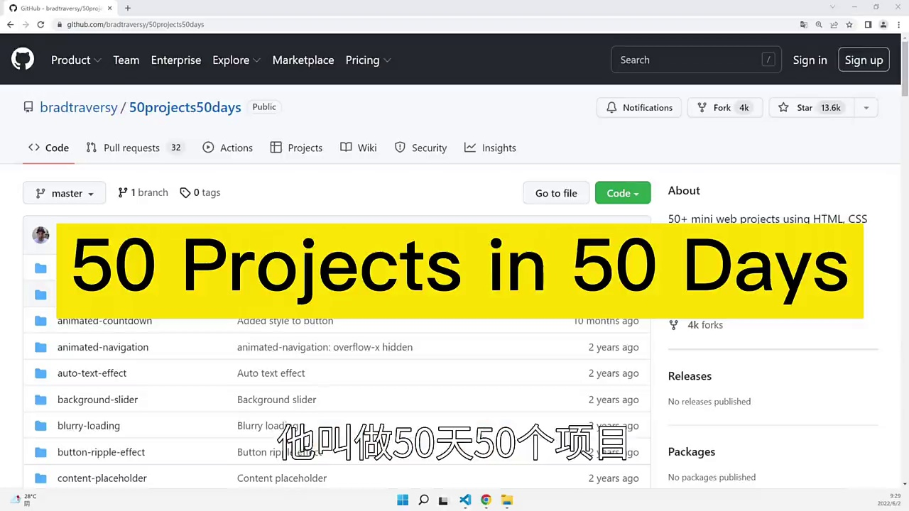Click the GitHub octocat logo

[x=23, y=60]
